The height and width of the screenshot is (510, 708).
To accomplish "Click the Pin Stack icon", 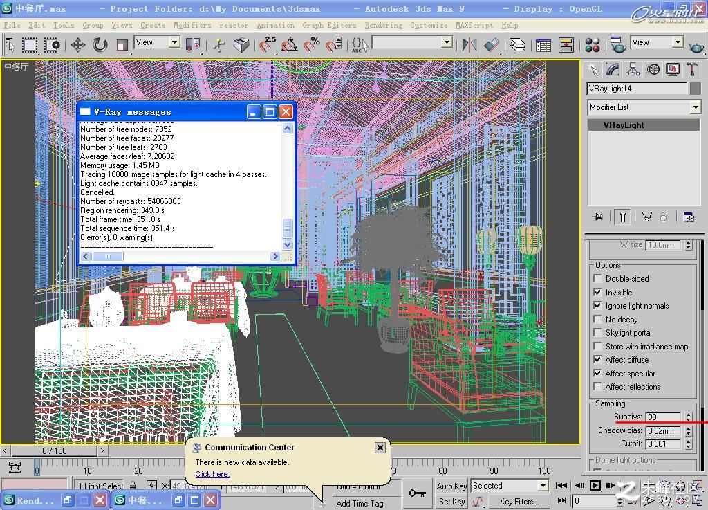I will 597,217.
